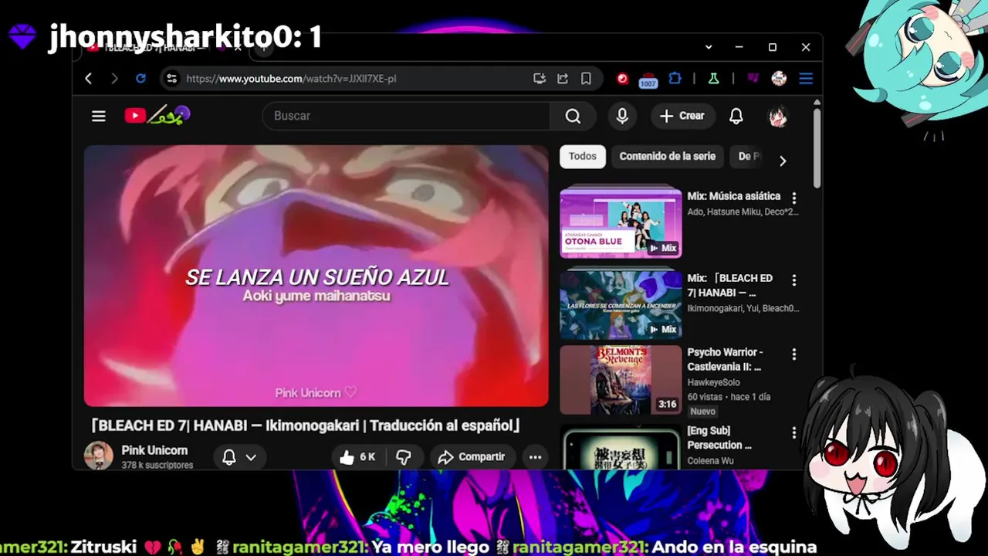Click the Psycho Warrior - Castlevania II title
The width and height of the screenshot is (988, 556).
[x=726, y=359]
